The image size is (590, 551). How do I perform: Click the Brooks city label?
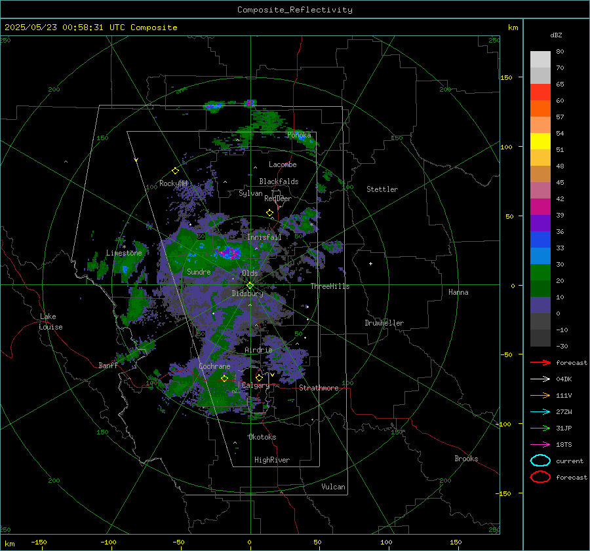tap(466, 459)
